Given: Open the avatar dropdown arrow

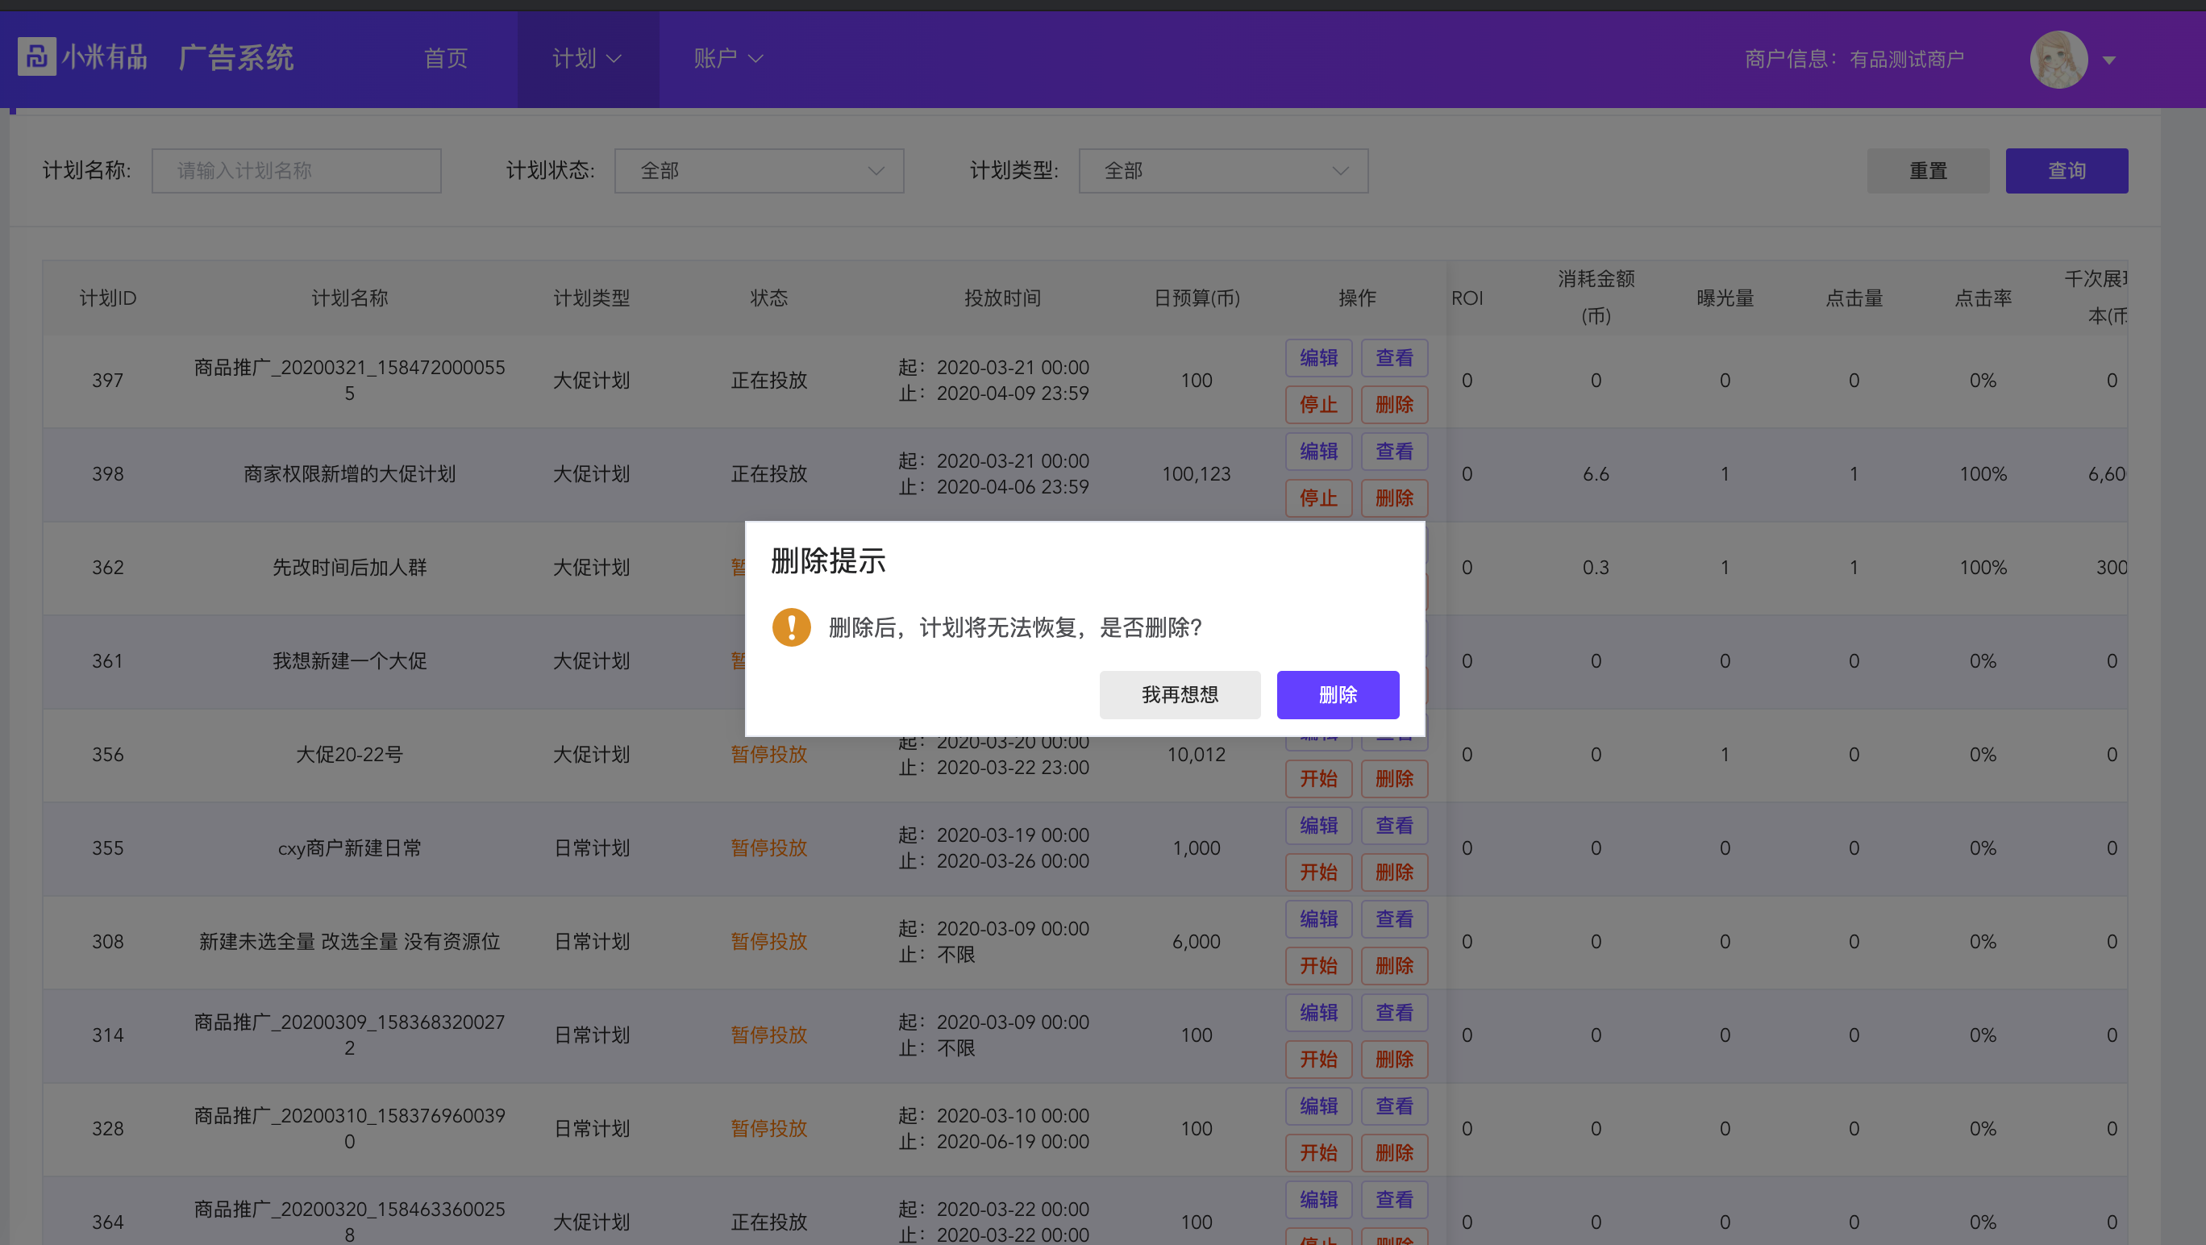Looking at the screenshot, I should click(2109, 60).
